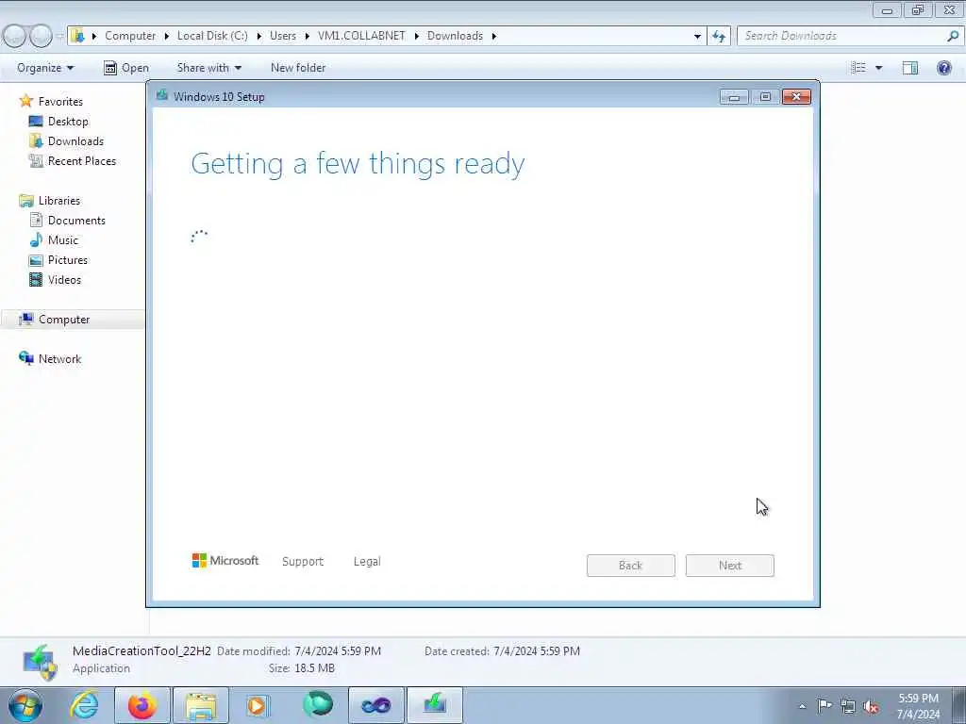Open Pictures library
Screen dimensions: 966x724
(x=68, y=260)
